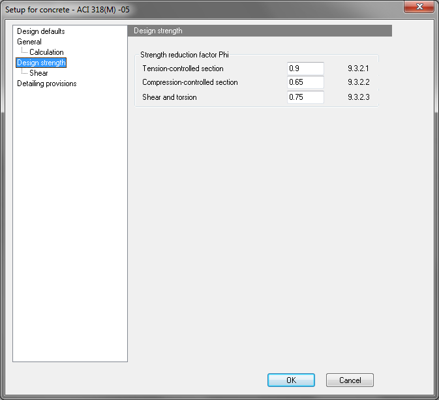439x400 pixels.
Task: Select Design defaults in the tree
Action: pos(40,31)
